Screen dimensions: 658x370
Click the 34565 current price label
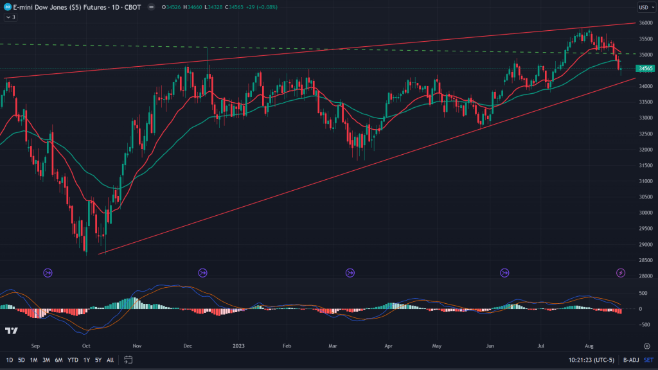pos(645,68)
